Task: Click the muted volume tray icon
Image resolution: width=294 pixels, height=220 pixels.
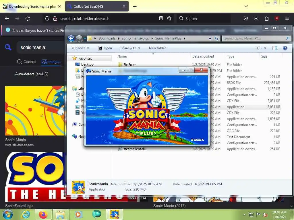Action: (x=265, y=215)
